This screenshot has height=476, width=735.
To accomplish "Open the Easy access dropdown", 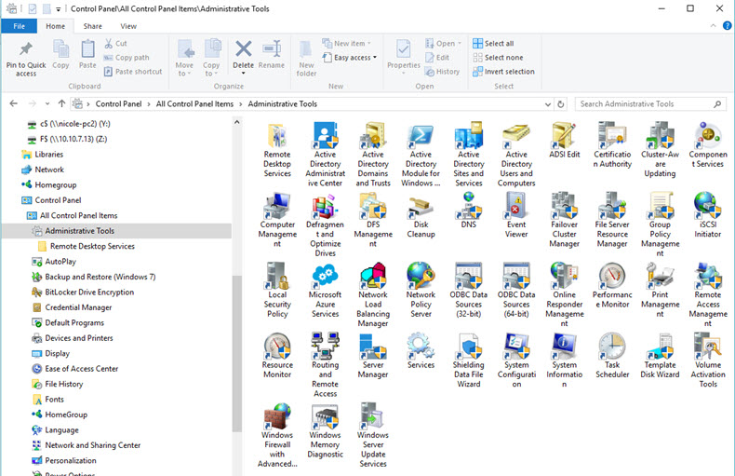I will coord(350,57).
